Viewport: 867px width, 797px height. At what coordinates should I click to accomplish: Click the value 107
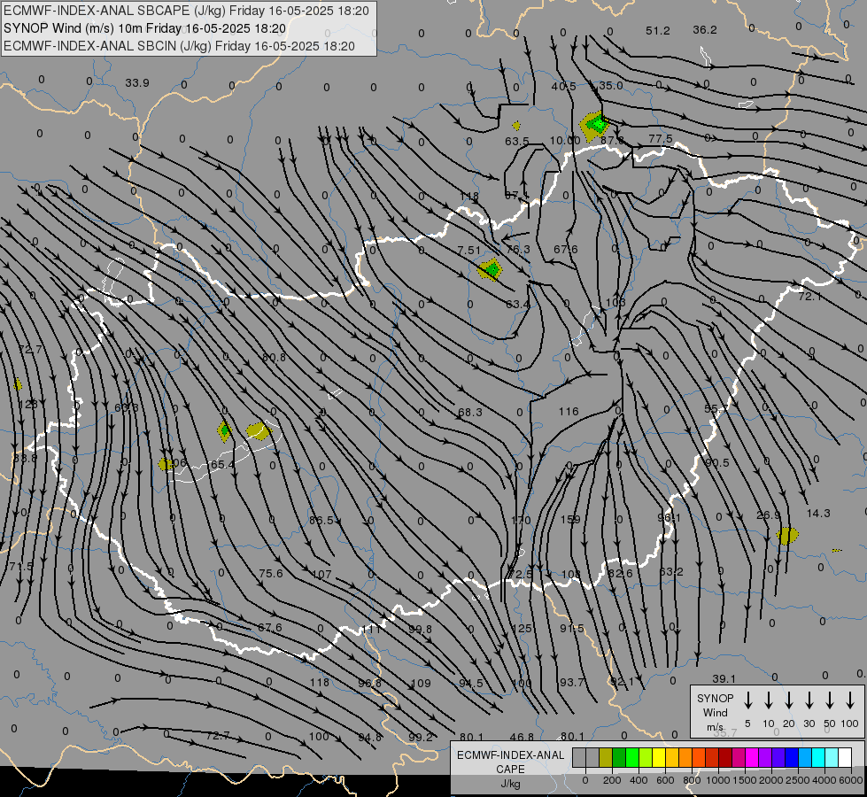tap(321, 575)
